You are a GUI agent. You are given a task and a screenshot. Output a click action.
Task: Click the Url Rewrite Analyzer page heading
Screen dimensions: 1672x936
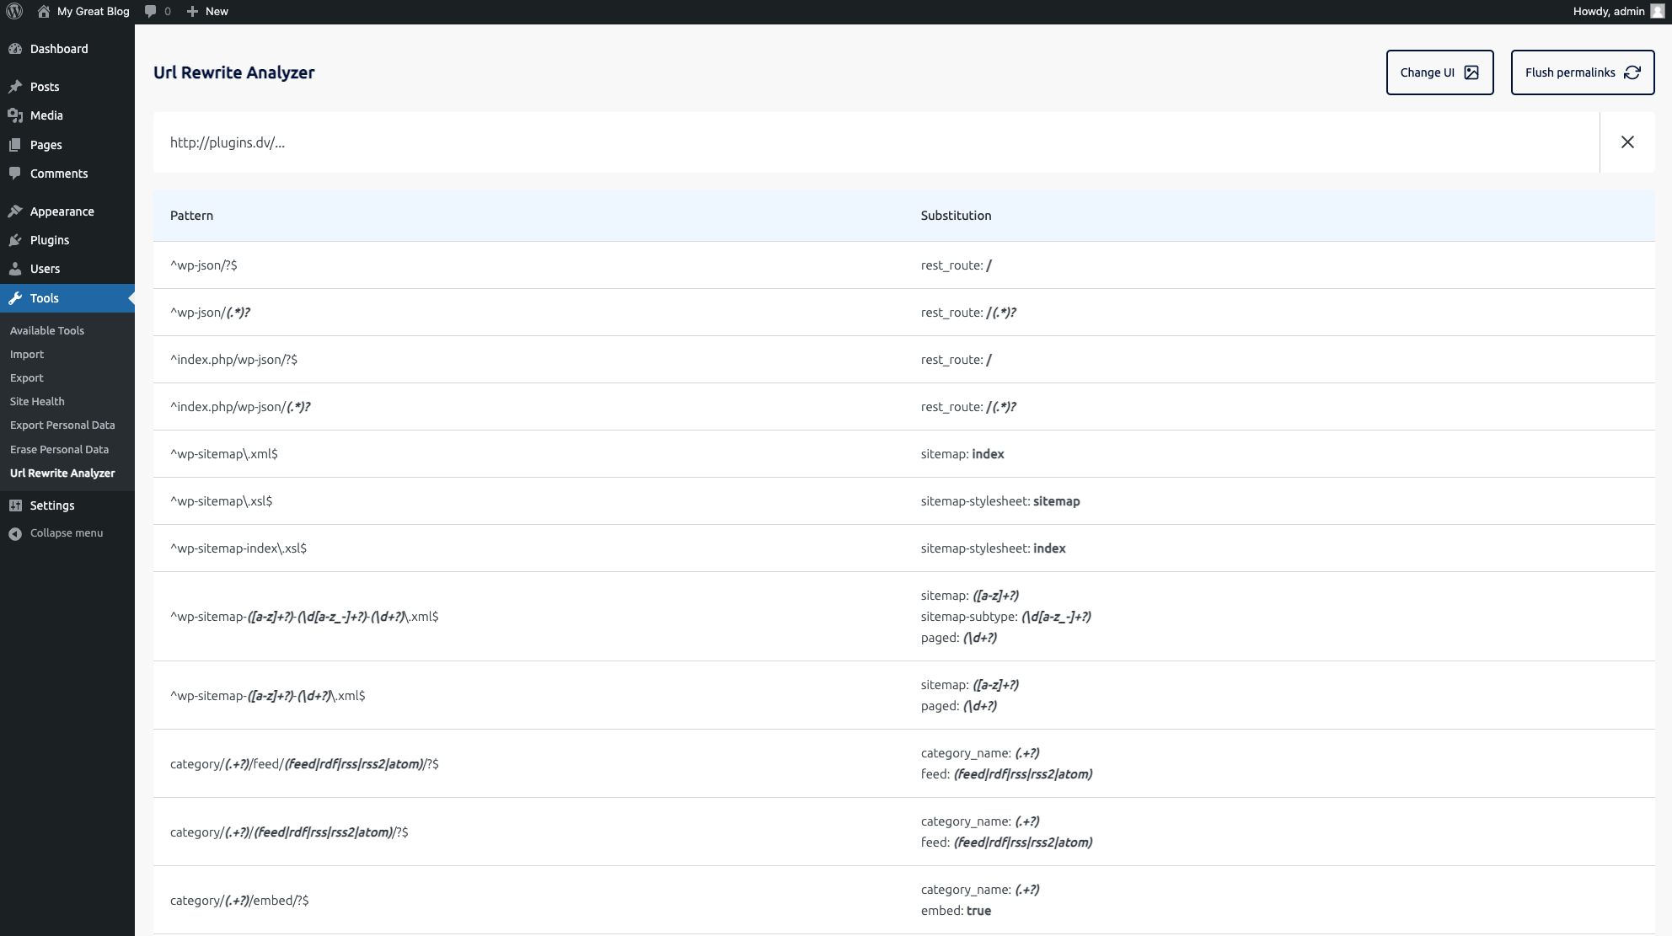click(x=233, y=72)
